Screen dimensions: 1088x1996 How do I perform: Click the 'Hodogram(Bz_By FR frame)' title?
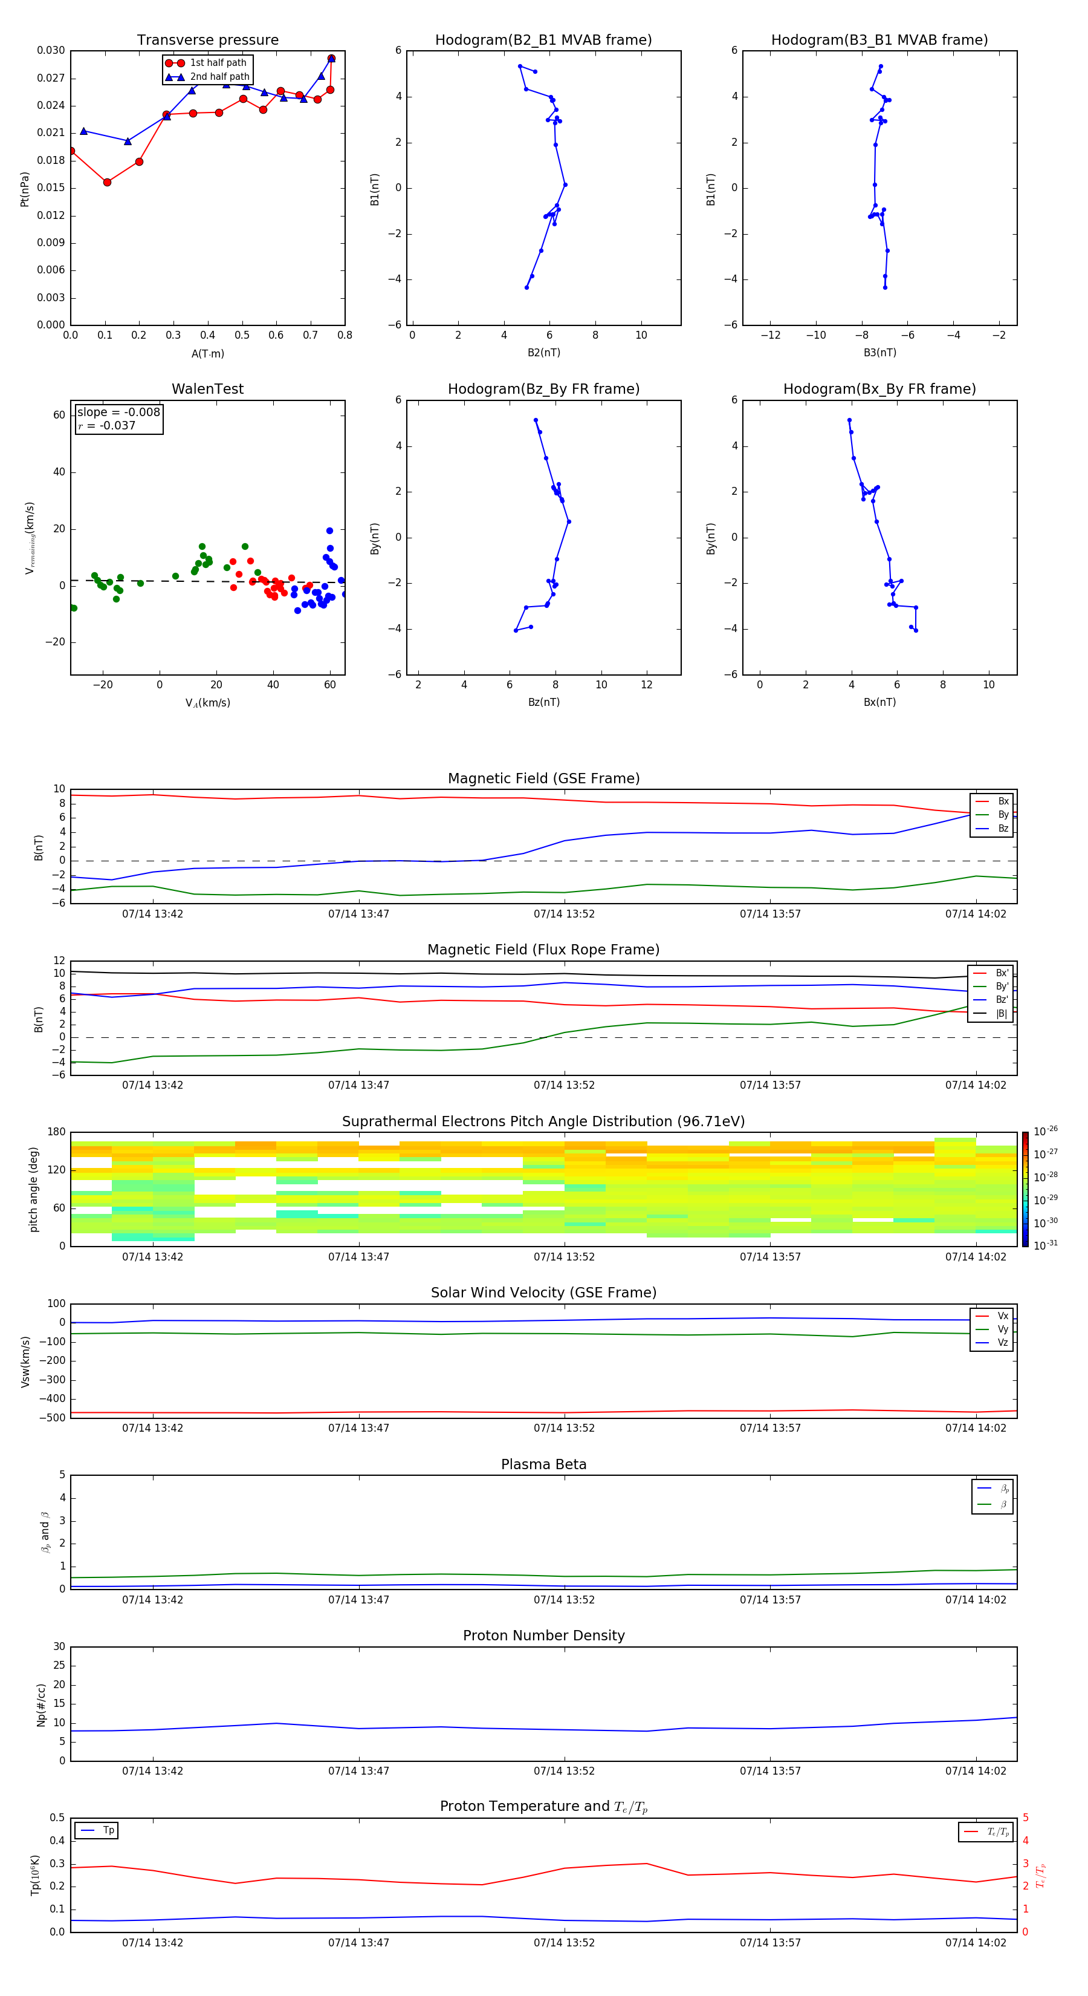[x=543, y=389]
